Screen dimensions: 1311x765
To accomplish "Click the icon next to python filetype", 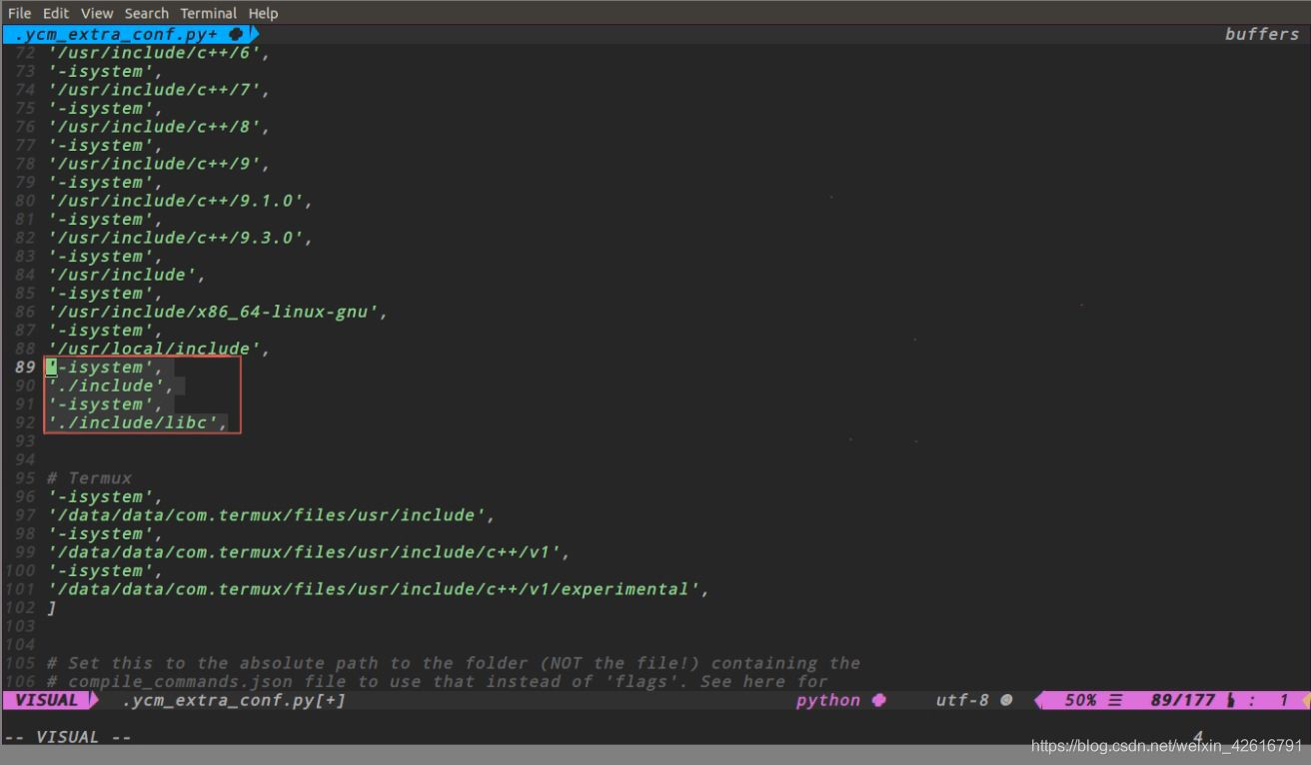I will (878, 700).
